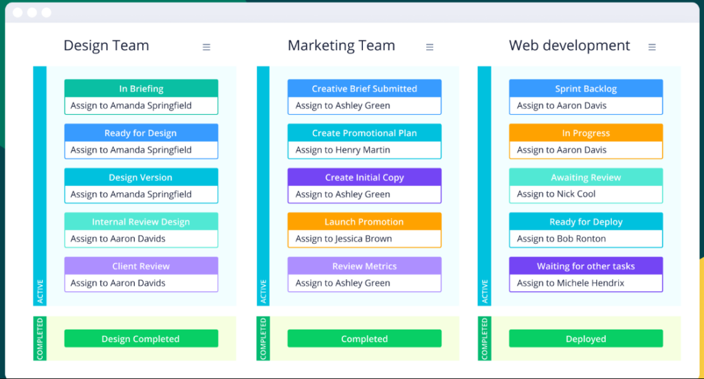The width and height of the screenshot is (704, 379).
Task: Click ACTIVE sidebar label in Web development
Action: 485,291
